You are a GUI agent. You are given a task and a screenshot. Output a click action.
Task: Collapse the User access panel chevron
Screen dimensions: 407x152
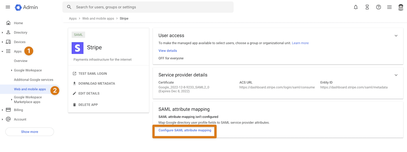coord(396,36)
